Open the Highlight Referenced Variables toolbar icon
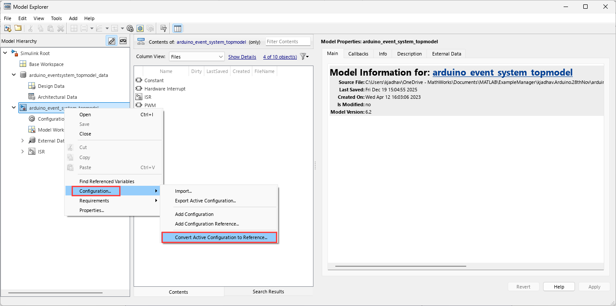The width and height of the screenshot is (616, 306). (164, 28)
